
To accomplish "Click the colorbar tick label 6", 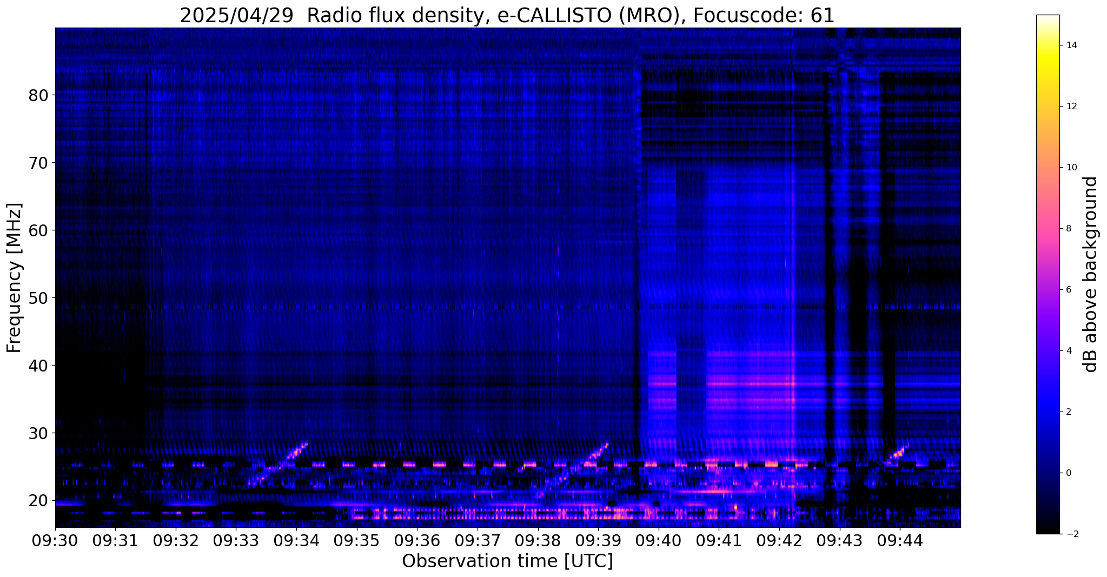I will coord(1068,290).
